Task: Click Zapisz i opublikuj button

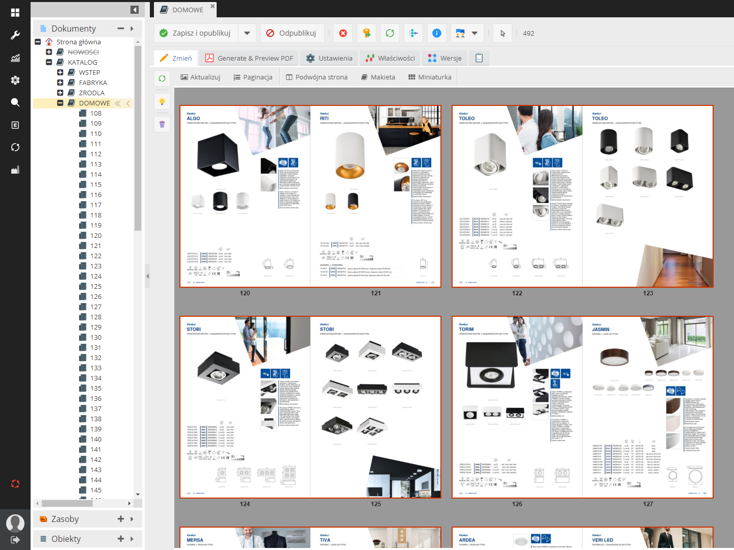Action: [196, 33]
